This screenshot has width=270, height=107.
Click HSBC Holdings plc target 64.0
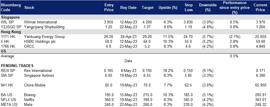pos(147,41)
